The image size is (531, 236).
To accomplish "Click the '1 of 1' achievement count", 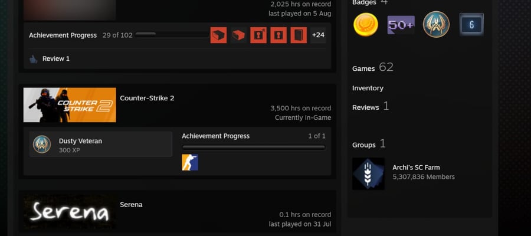I will point(317,136).
